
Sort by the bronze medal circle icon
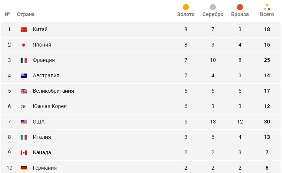point(240,7)
